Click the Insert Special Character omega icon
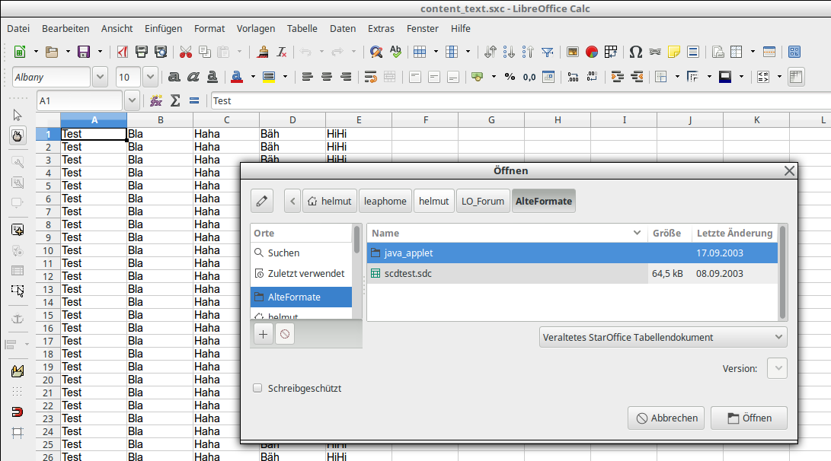The height and width of the screenshot is (461, 831). click(635, 52)
